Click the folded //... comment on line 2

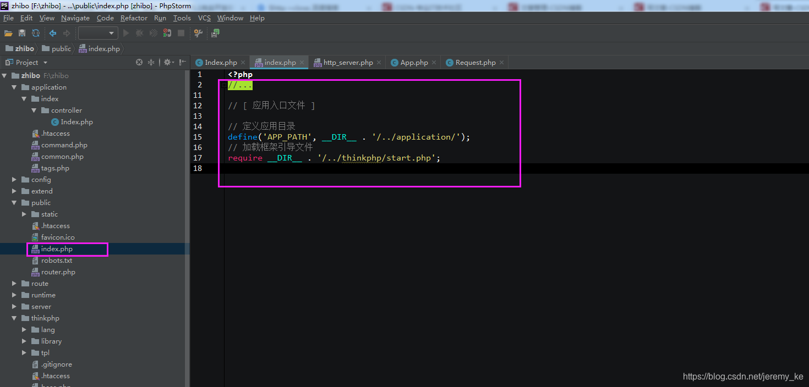[240, 85]
